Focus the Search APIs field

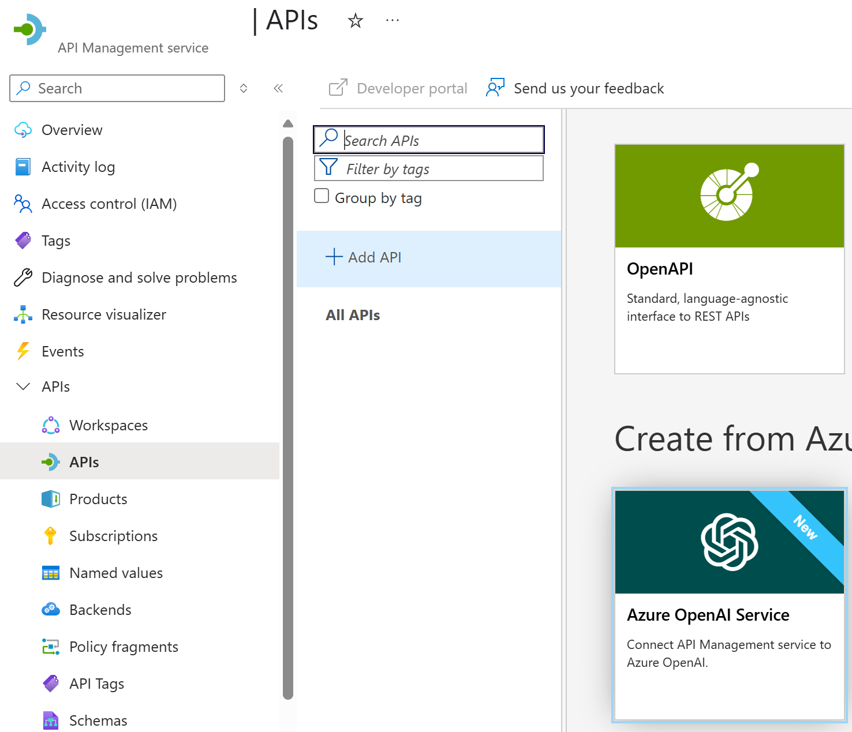coord(429,140)
